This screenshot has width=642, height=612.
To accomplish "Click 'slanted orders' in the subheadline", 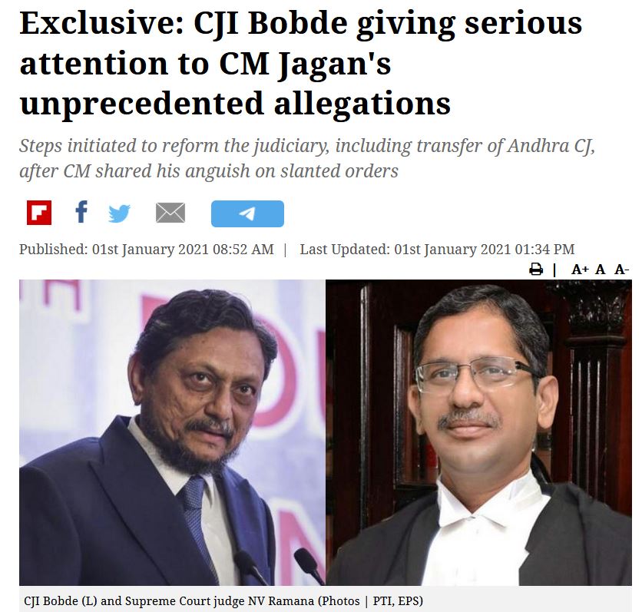I will click(x=339, y=171).
